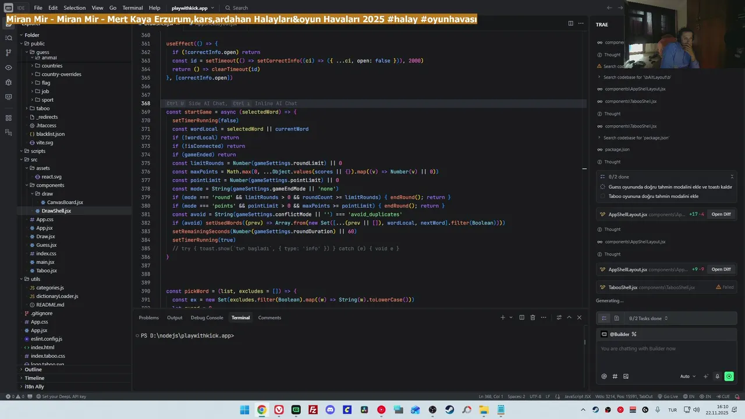Open terminal panel settings sliders icon
The height and width of the screenshot is (419, 745).
(559, 318)
